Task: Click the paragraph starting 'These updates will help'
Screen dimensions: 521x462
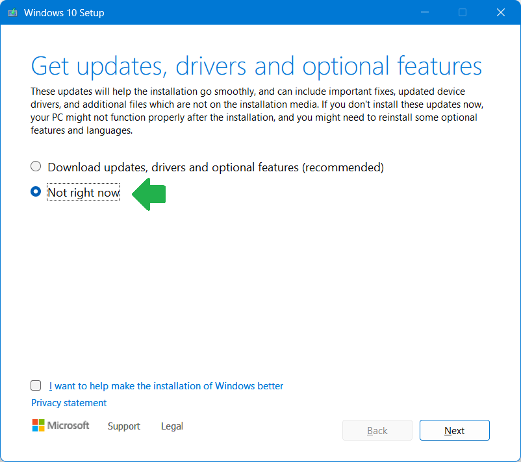Action: pyautogui.click(x=257, y=111)
